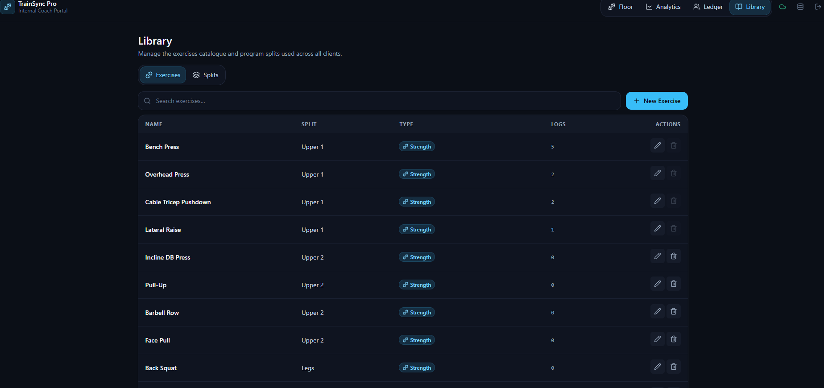This screenshot has width=824, height=388.
Task: Select the Face Pull name
Action: click(157, 340)
